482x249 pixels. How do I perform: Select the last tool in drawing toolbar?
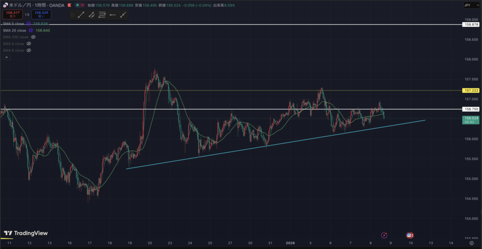[123, 15]
